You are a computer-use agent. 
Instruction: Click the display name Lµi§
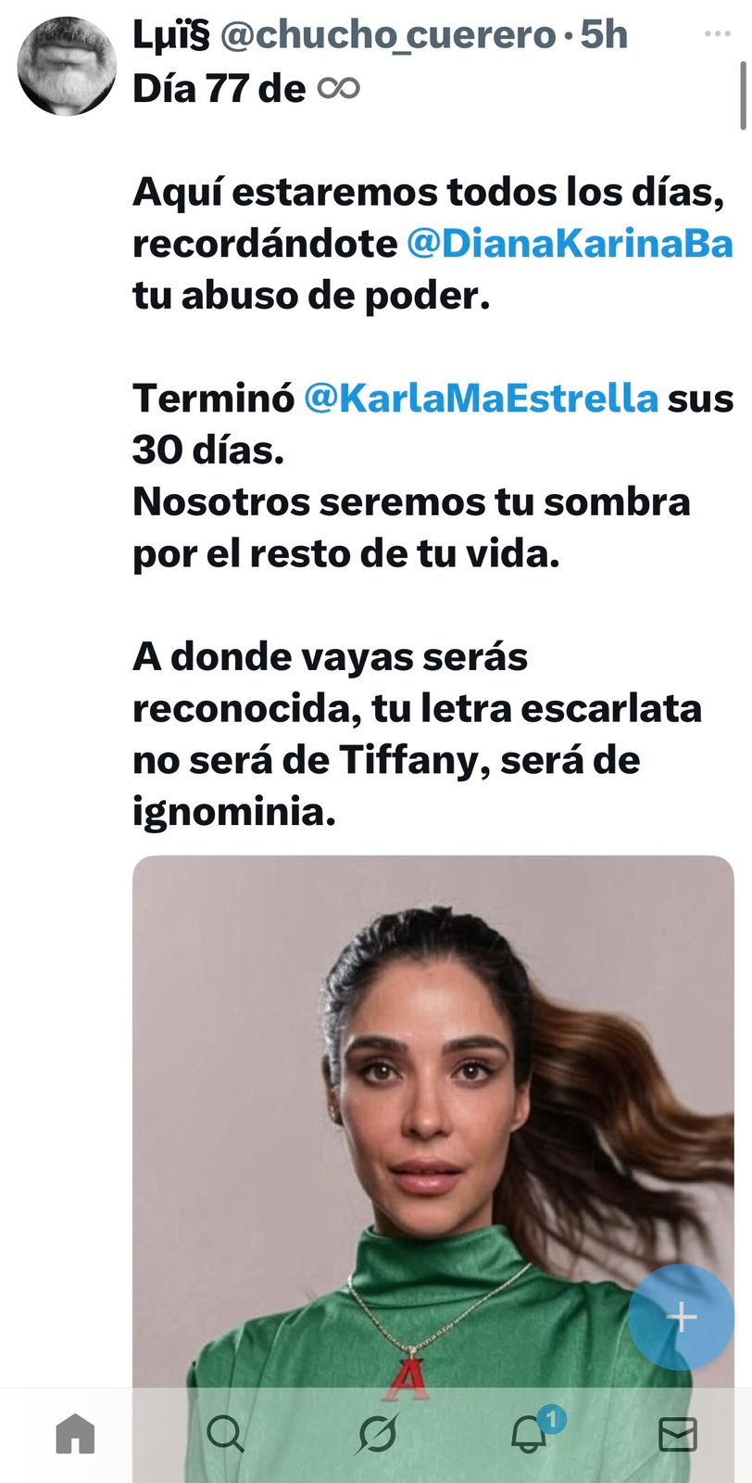coord(171,35)
